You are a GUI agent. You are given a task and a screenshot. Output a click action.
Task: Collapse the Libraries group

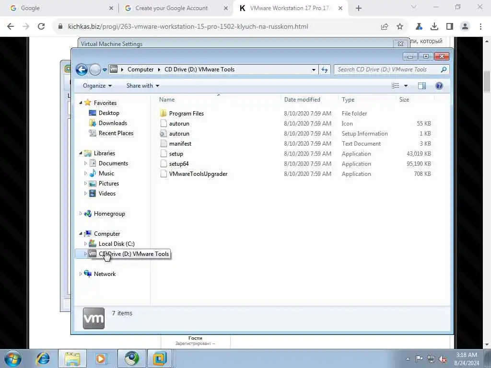81,153
